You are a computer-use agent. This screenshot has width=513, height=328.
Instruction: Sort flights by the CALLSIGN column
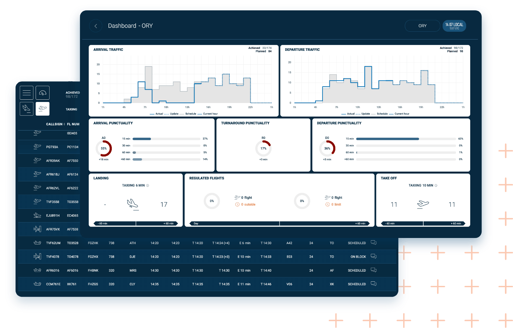pyautogui.click(x=55, y=124)
